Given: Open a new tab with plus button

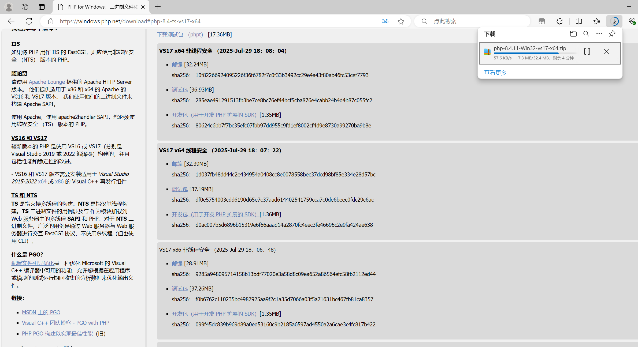Looking at the screenshot, I should click(x=158, y=7).
